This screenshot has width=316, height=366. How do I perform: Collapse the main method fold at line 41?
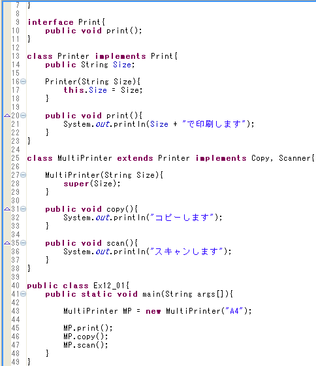pyautogui.click(x=23, y=294)
